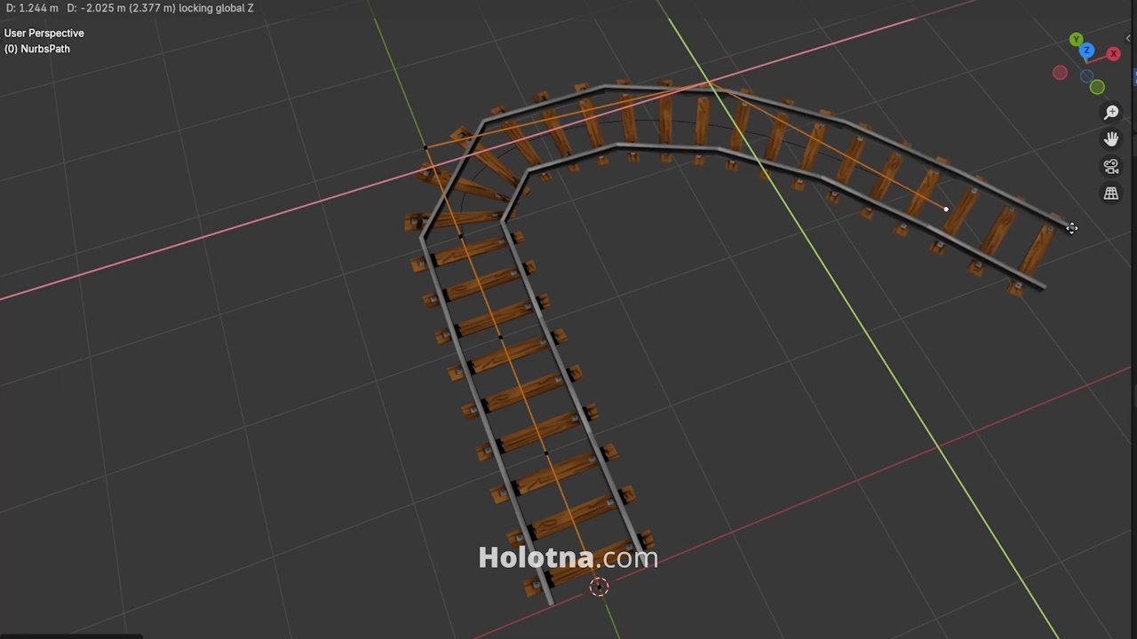1137x639 pixels.
Task: Click the hand pan view icon
Action: tap(1111, 139)
